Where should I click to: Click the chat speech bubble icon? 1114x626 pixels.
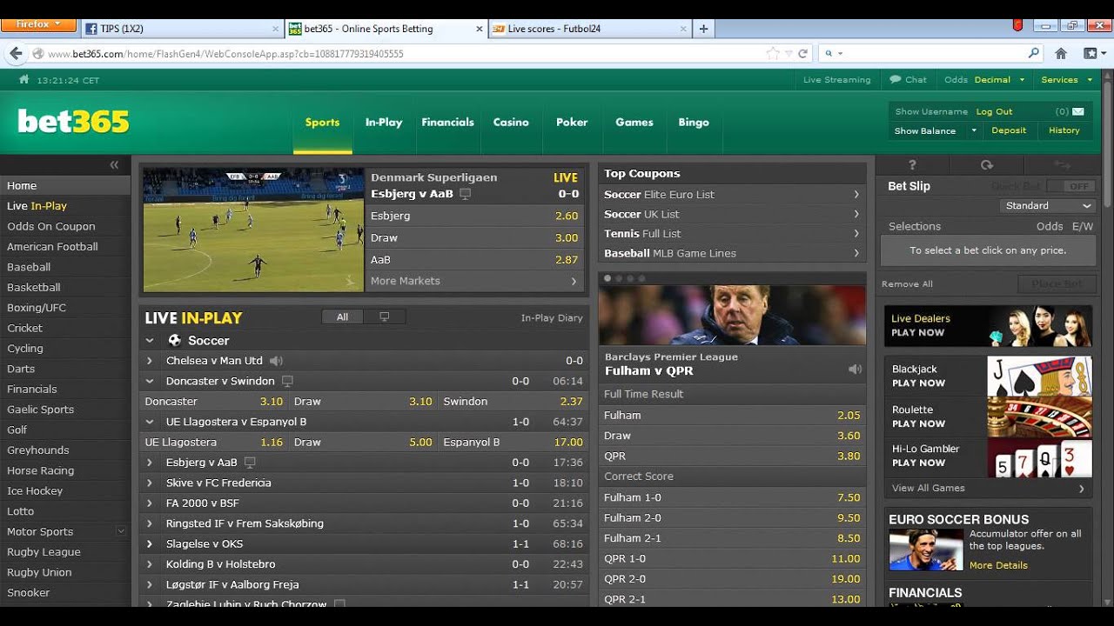click(x=895, y=79)
